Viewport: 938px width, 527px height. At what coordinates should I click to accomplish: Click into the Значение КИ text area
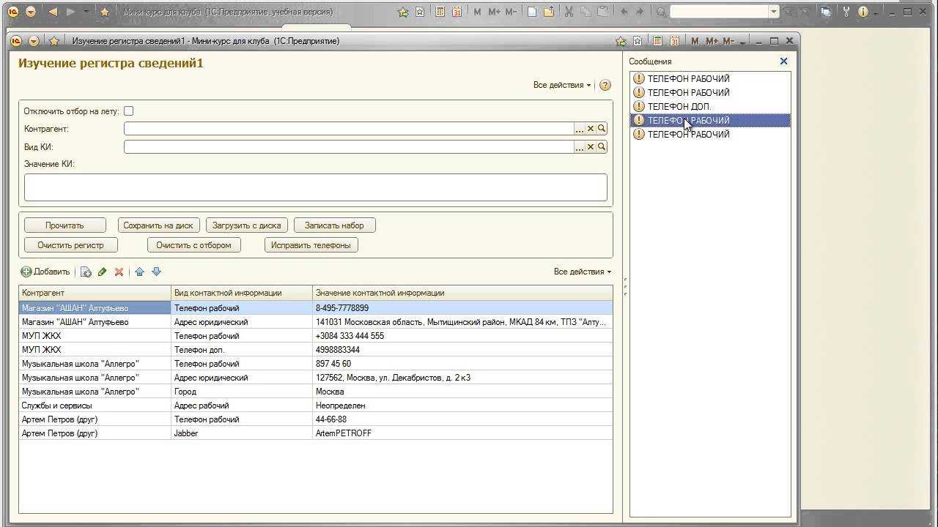316,187
